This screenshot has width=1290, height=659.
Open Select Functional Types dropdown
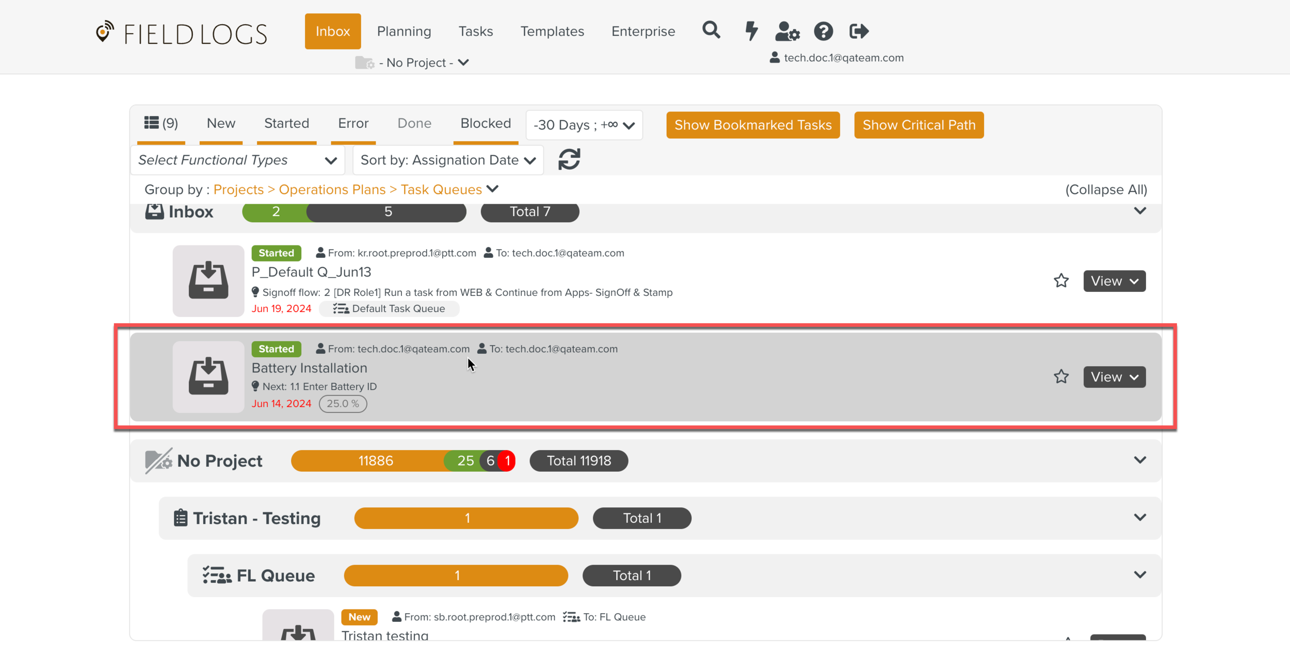pyautogui.click(x=238, y=160)
